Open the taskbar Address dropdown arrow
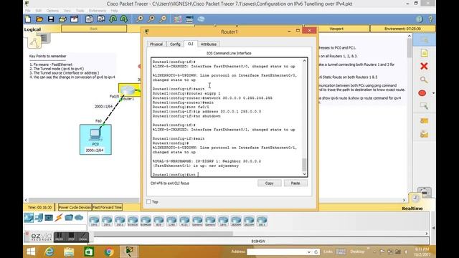This screenshot has width=459, height=258. (309, 252)
